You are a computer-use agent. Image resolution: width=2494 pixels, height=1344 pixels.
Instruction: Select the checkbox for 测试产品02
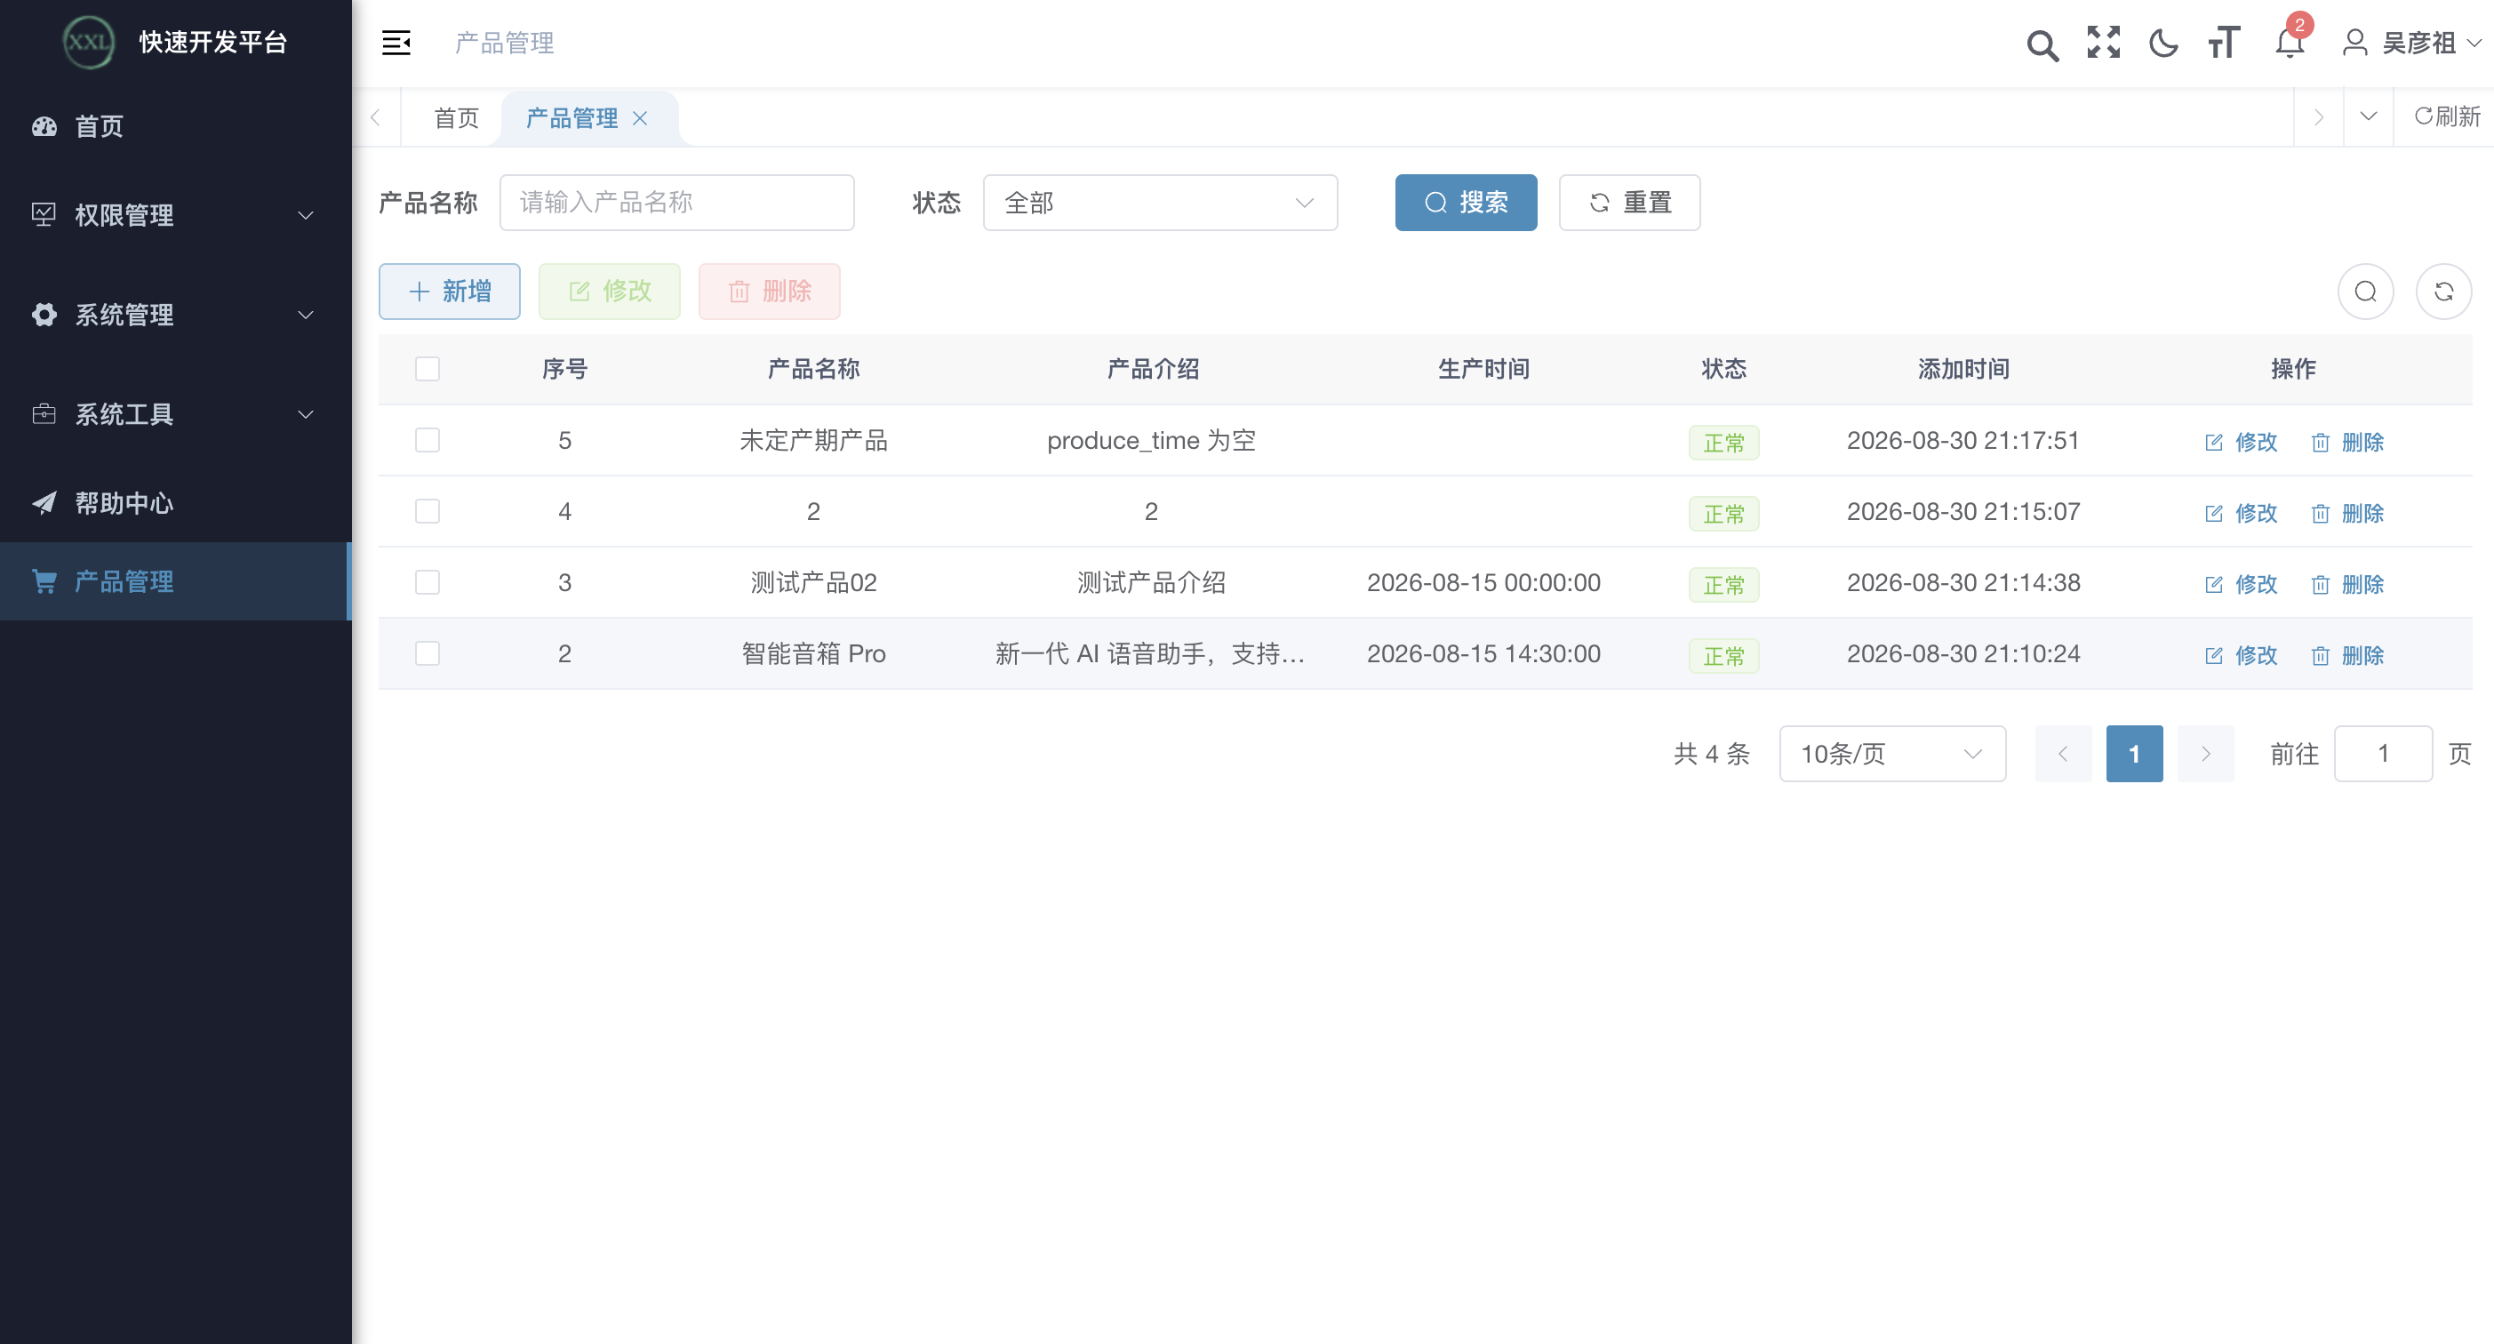427,583
